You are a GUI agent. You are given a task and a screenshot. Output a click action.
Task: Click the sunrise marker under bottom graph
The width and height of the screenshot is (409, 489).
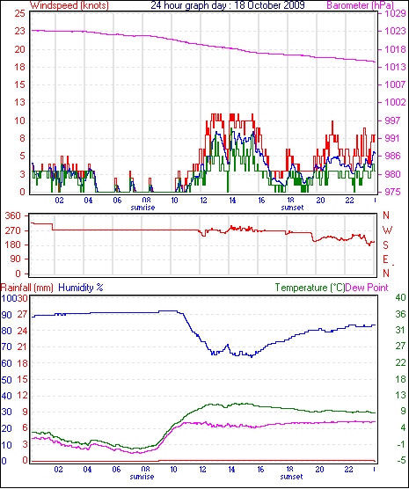(x=142, y=477)
